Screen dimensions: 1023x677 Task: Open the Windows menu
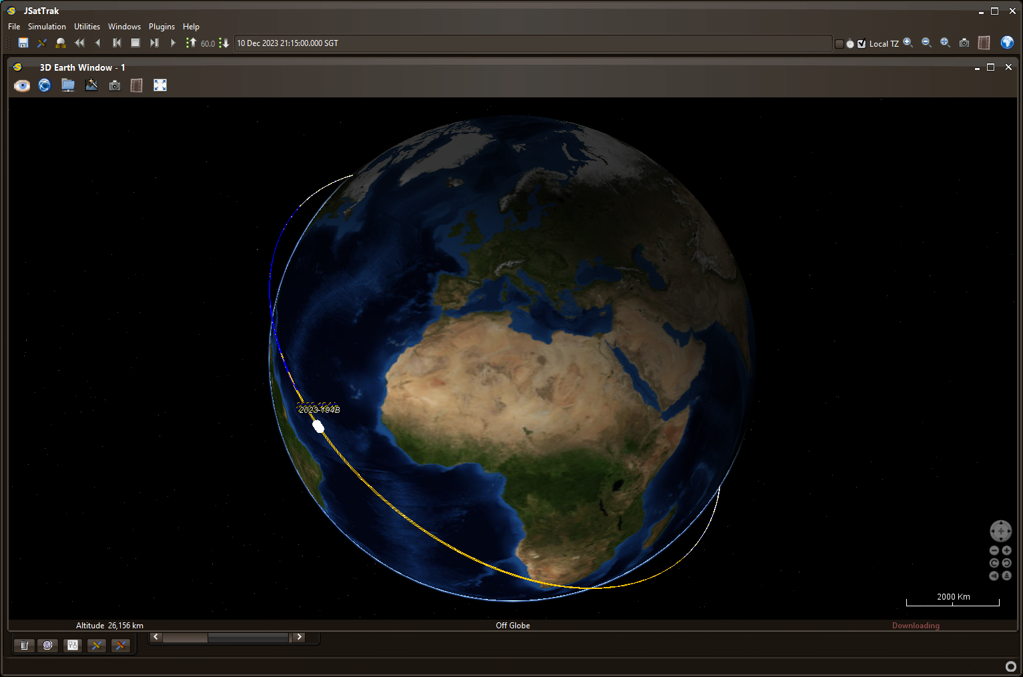(124, 27)
